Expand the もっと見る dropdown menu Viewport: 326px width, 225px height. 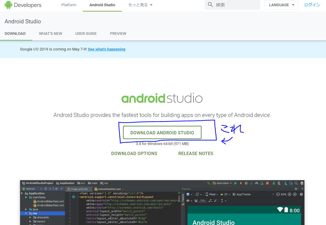[x=140, y=5]
